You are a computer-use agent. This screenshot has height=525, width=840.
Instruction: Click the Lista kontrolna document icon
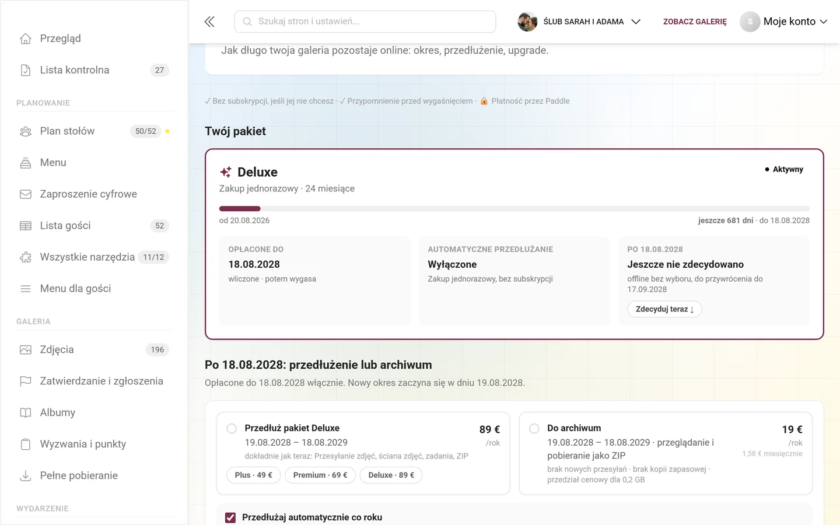click(26, 70)
